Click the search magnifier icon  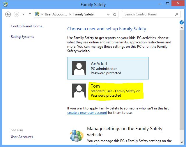pyautogui.click(x=176, y=14)
